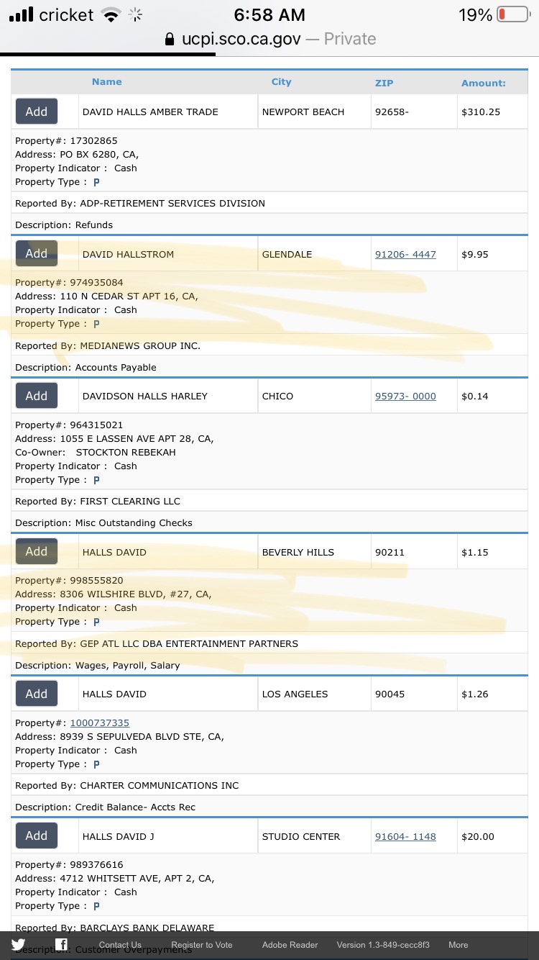
Task: Open ZIP link 91604- 1148
Action: click(405, 836)
